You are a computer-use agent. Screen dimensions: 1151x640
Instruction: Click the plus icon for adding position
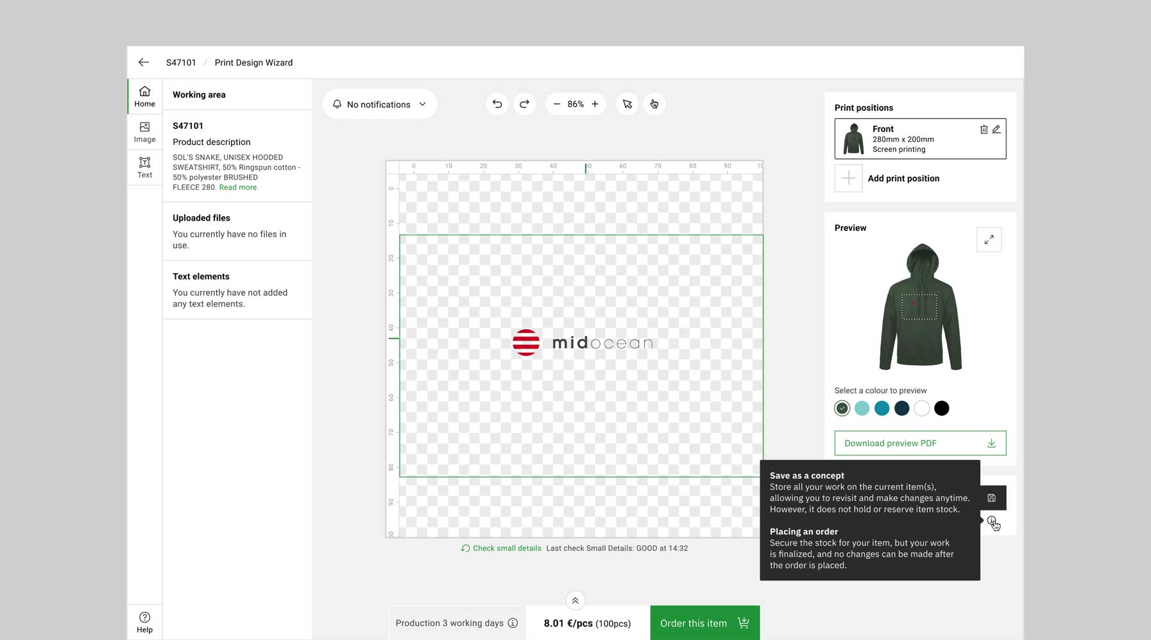848,178
